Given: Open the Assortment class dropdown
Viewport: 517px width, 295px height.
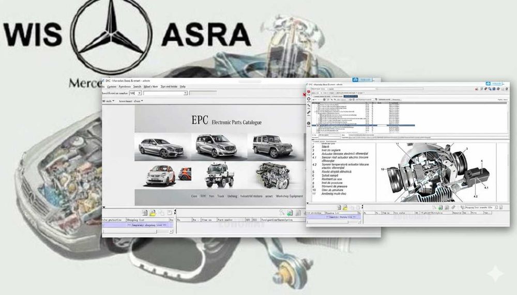Looking at the screenshot, I should [x=131, y=101].
